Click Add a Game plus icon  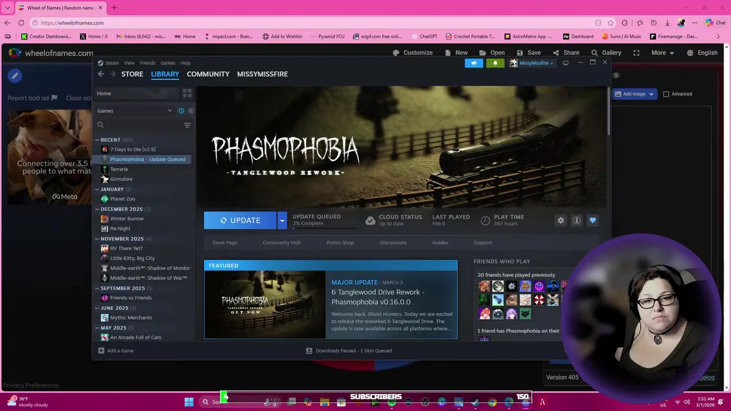101,350
